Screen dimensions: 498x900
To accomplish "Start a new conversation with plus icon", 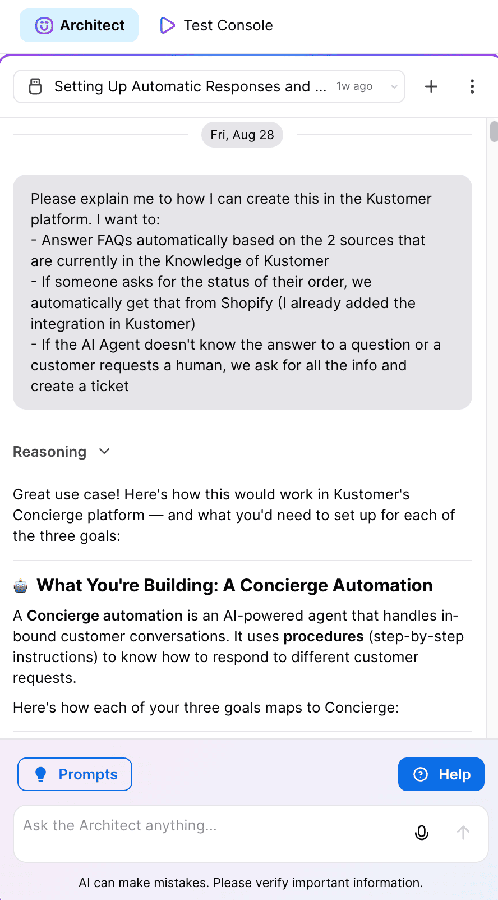I will (x=431, y=86).
